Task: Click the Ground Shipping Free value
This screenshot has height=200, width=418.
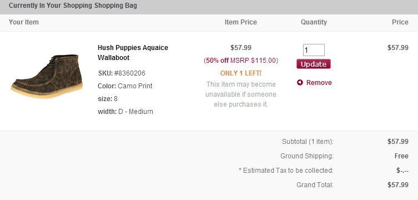Action: 401,156
